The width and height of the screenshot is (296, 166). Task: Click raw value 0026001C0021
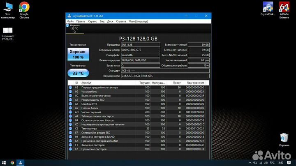(195, 129)
